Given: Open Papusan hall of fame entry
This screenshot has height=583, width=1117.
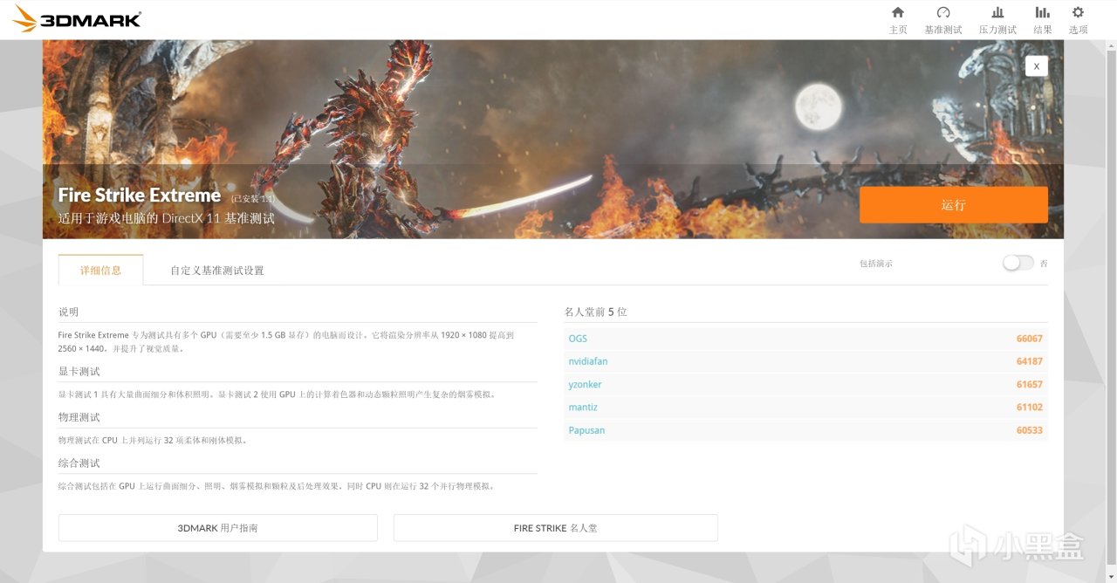Looking at the screenshot, I should [586, 430].
